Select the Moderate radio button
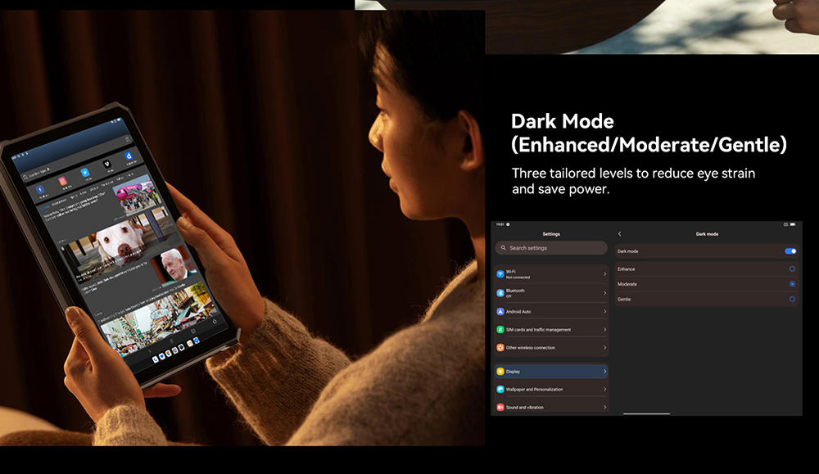Screen dimensions: 819x474 (x=792, y=284)
